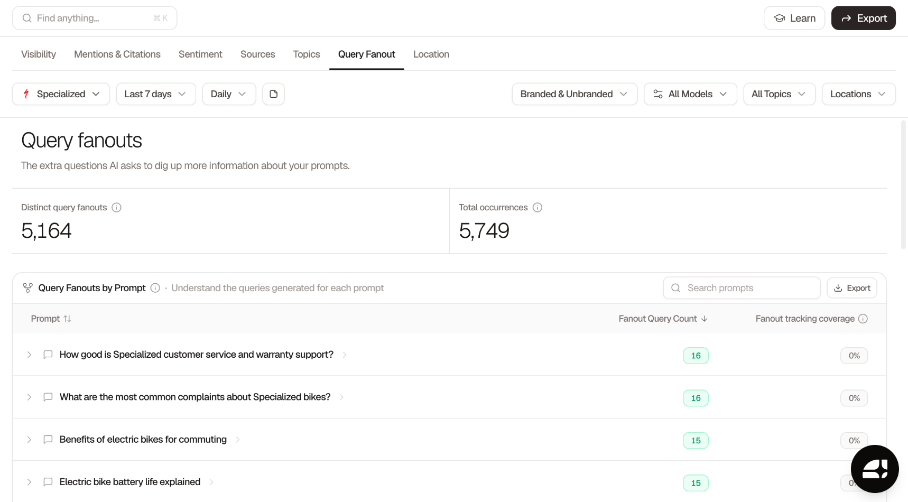Go to Mentions & Citations tab
The width and height of the screenshot is (908, 502).
(x=117, y=54)
